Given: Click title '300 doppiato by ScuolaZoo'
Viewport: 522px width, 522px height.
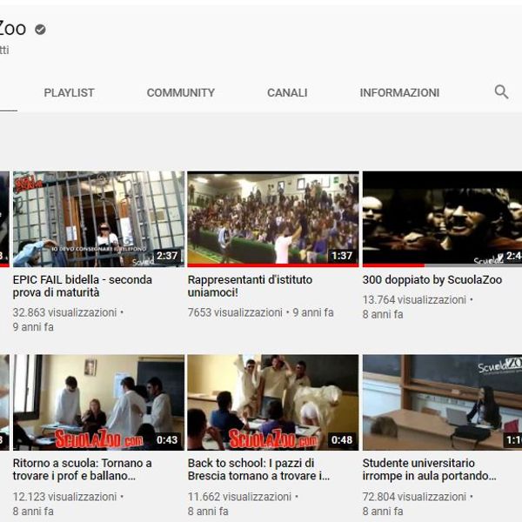Looking at the screenshot, I should click(432, 279).
